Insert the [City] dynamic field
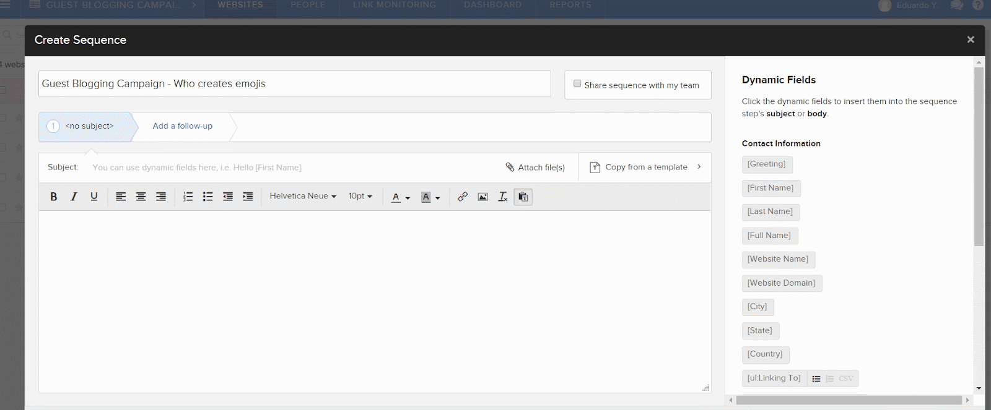 (x=757, y=307)
